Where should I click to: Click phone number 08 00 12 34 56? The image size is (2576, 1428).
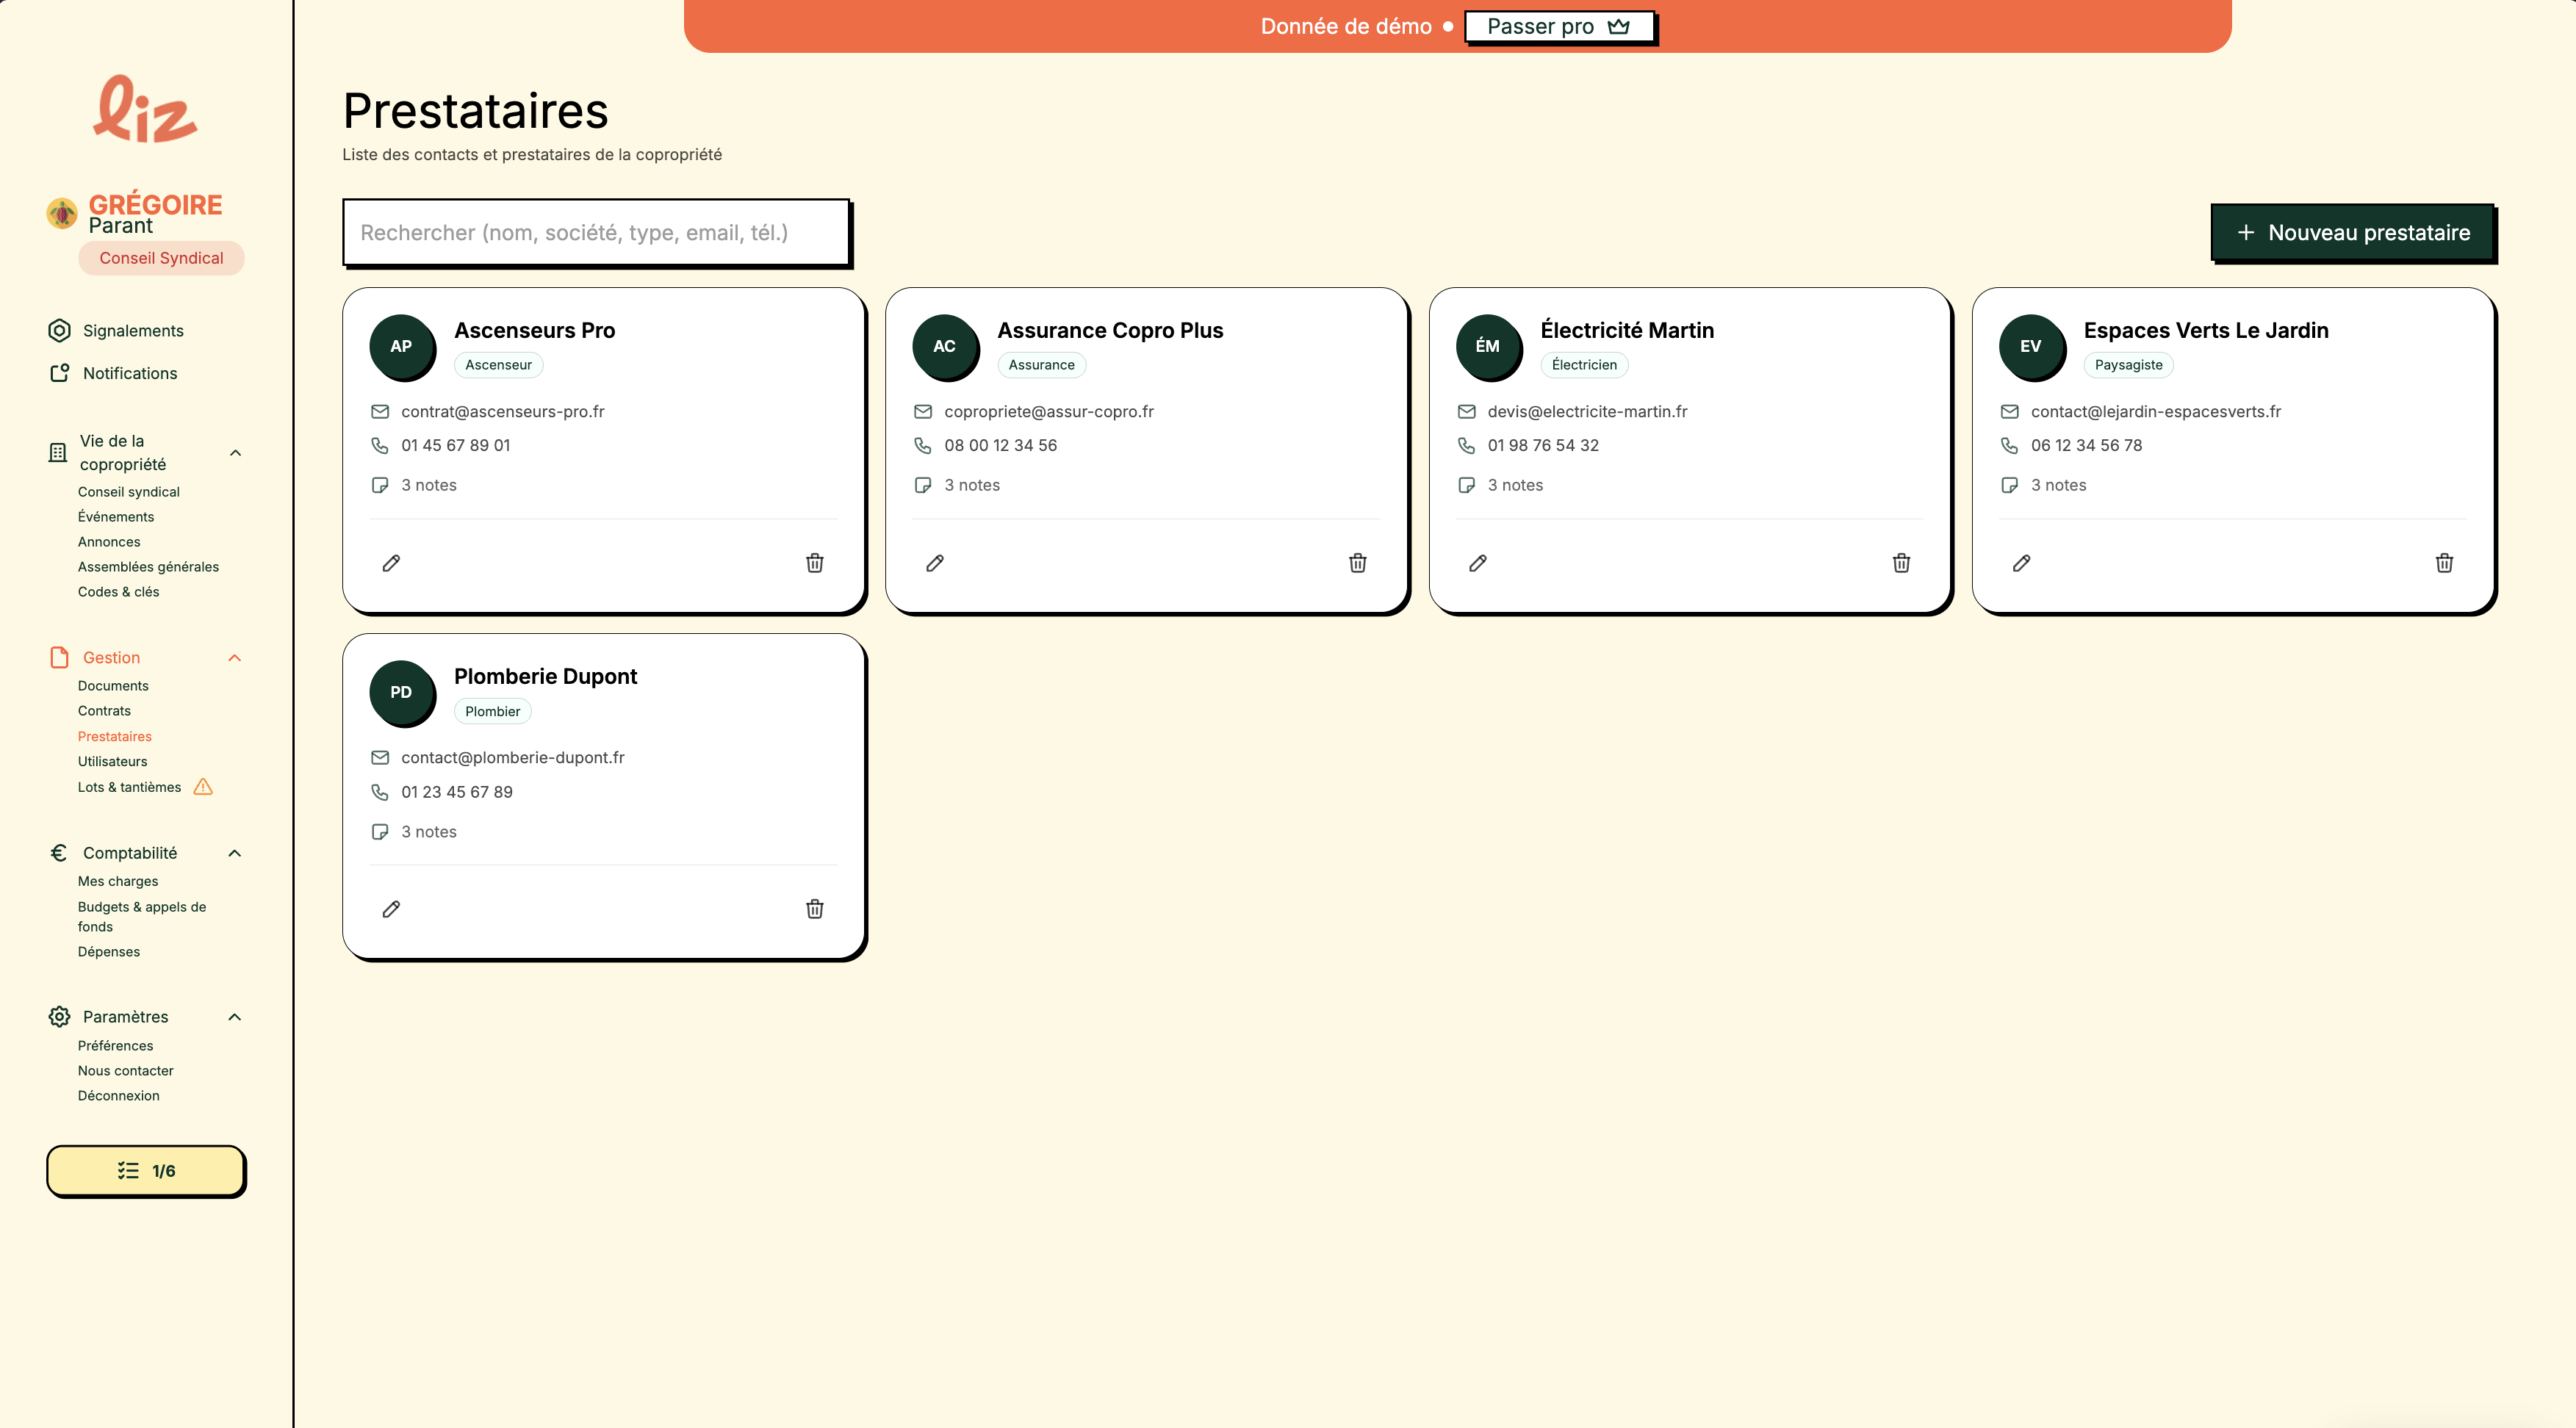pyautogui.click(x=1000, y=446)
